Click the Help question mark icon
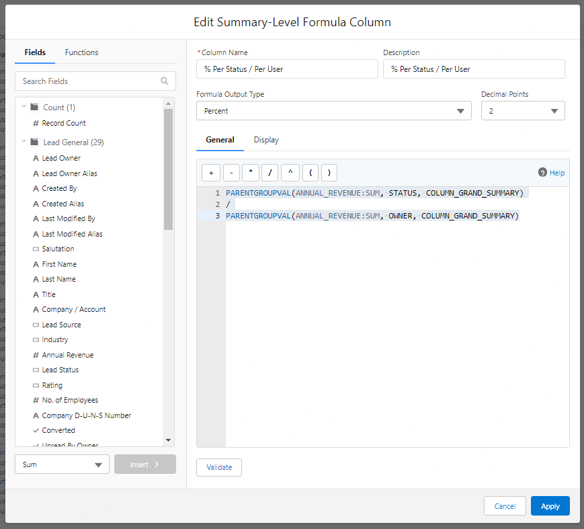This screenshot has height=529, width=584. (542, 173)
